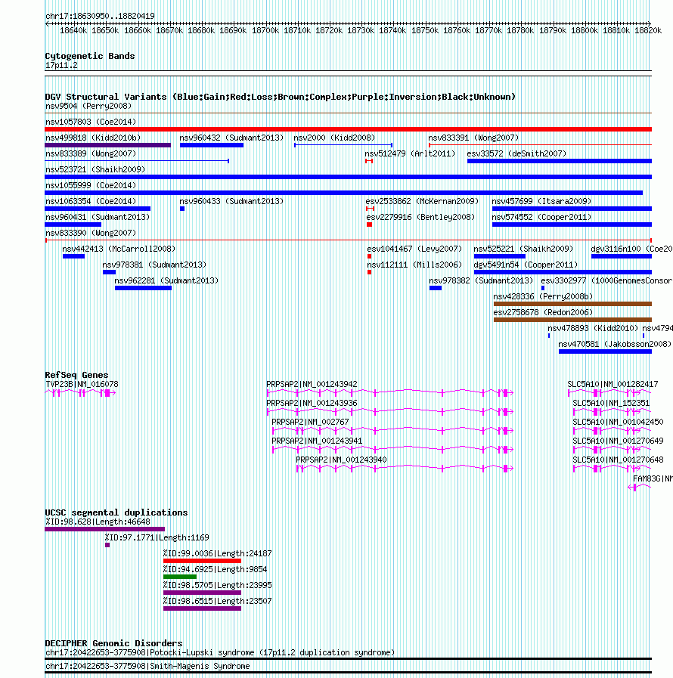The height and width of the screenshot is (678, 673).
Task: Click the brown esv2758678 (Redon2006) complex bar
Action: coord(572,320)
